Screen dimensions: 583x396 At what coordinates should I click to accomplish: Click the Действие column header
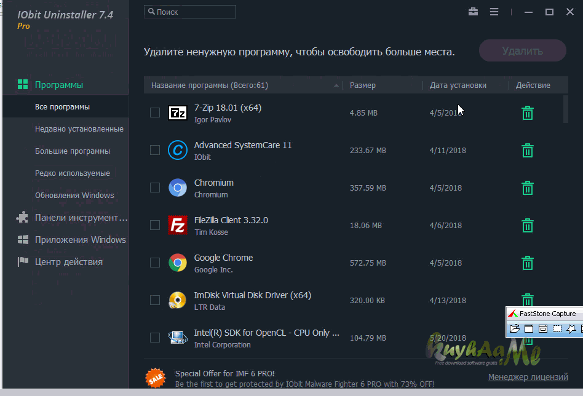coord(533,85)
